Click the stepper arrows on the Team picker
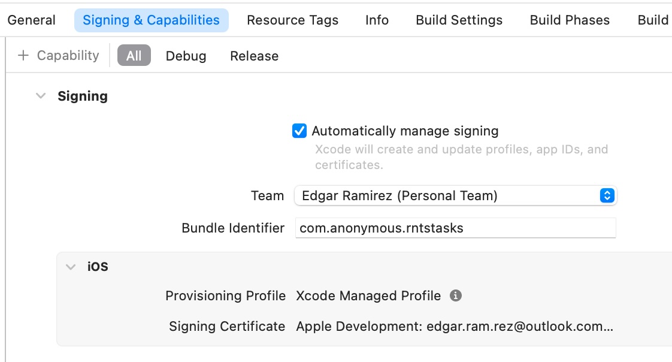Viewport: 672px width, 362px height. [607, 195]
